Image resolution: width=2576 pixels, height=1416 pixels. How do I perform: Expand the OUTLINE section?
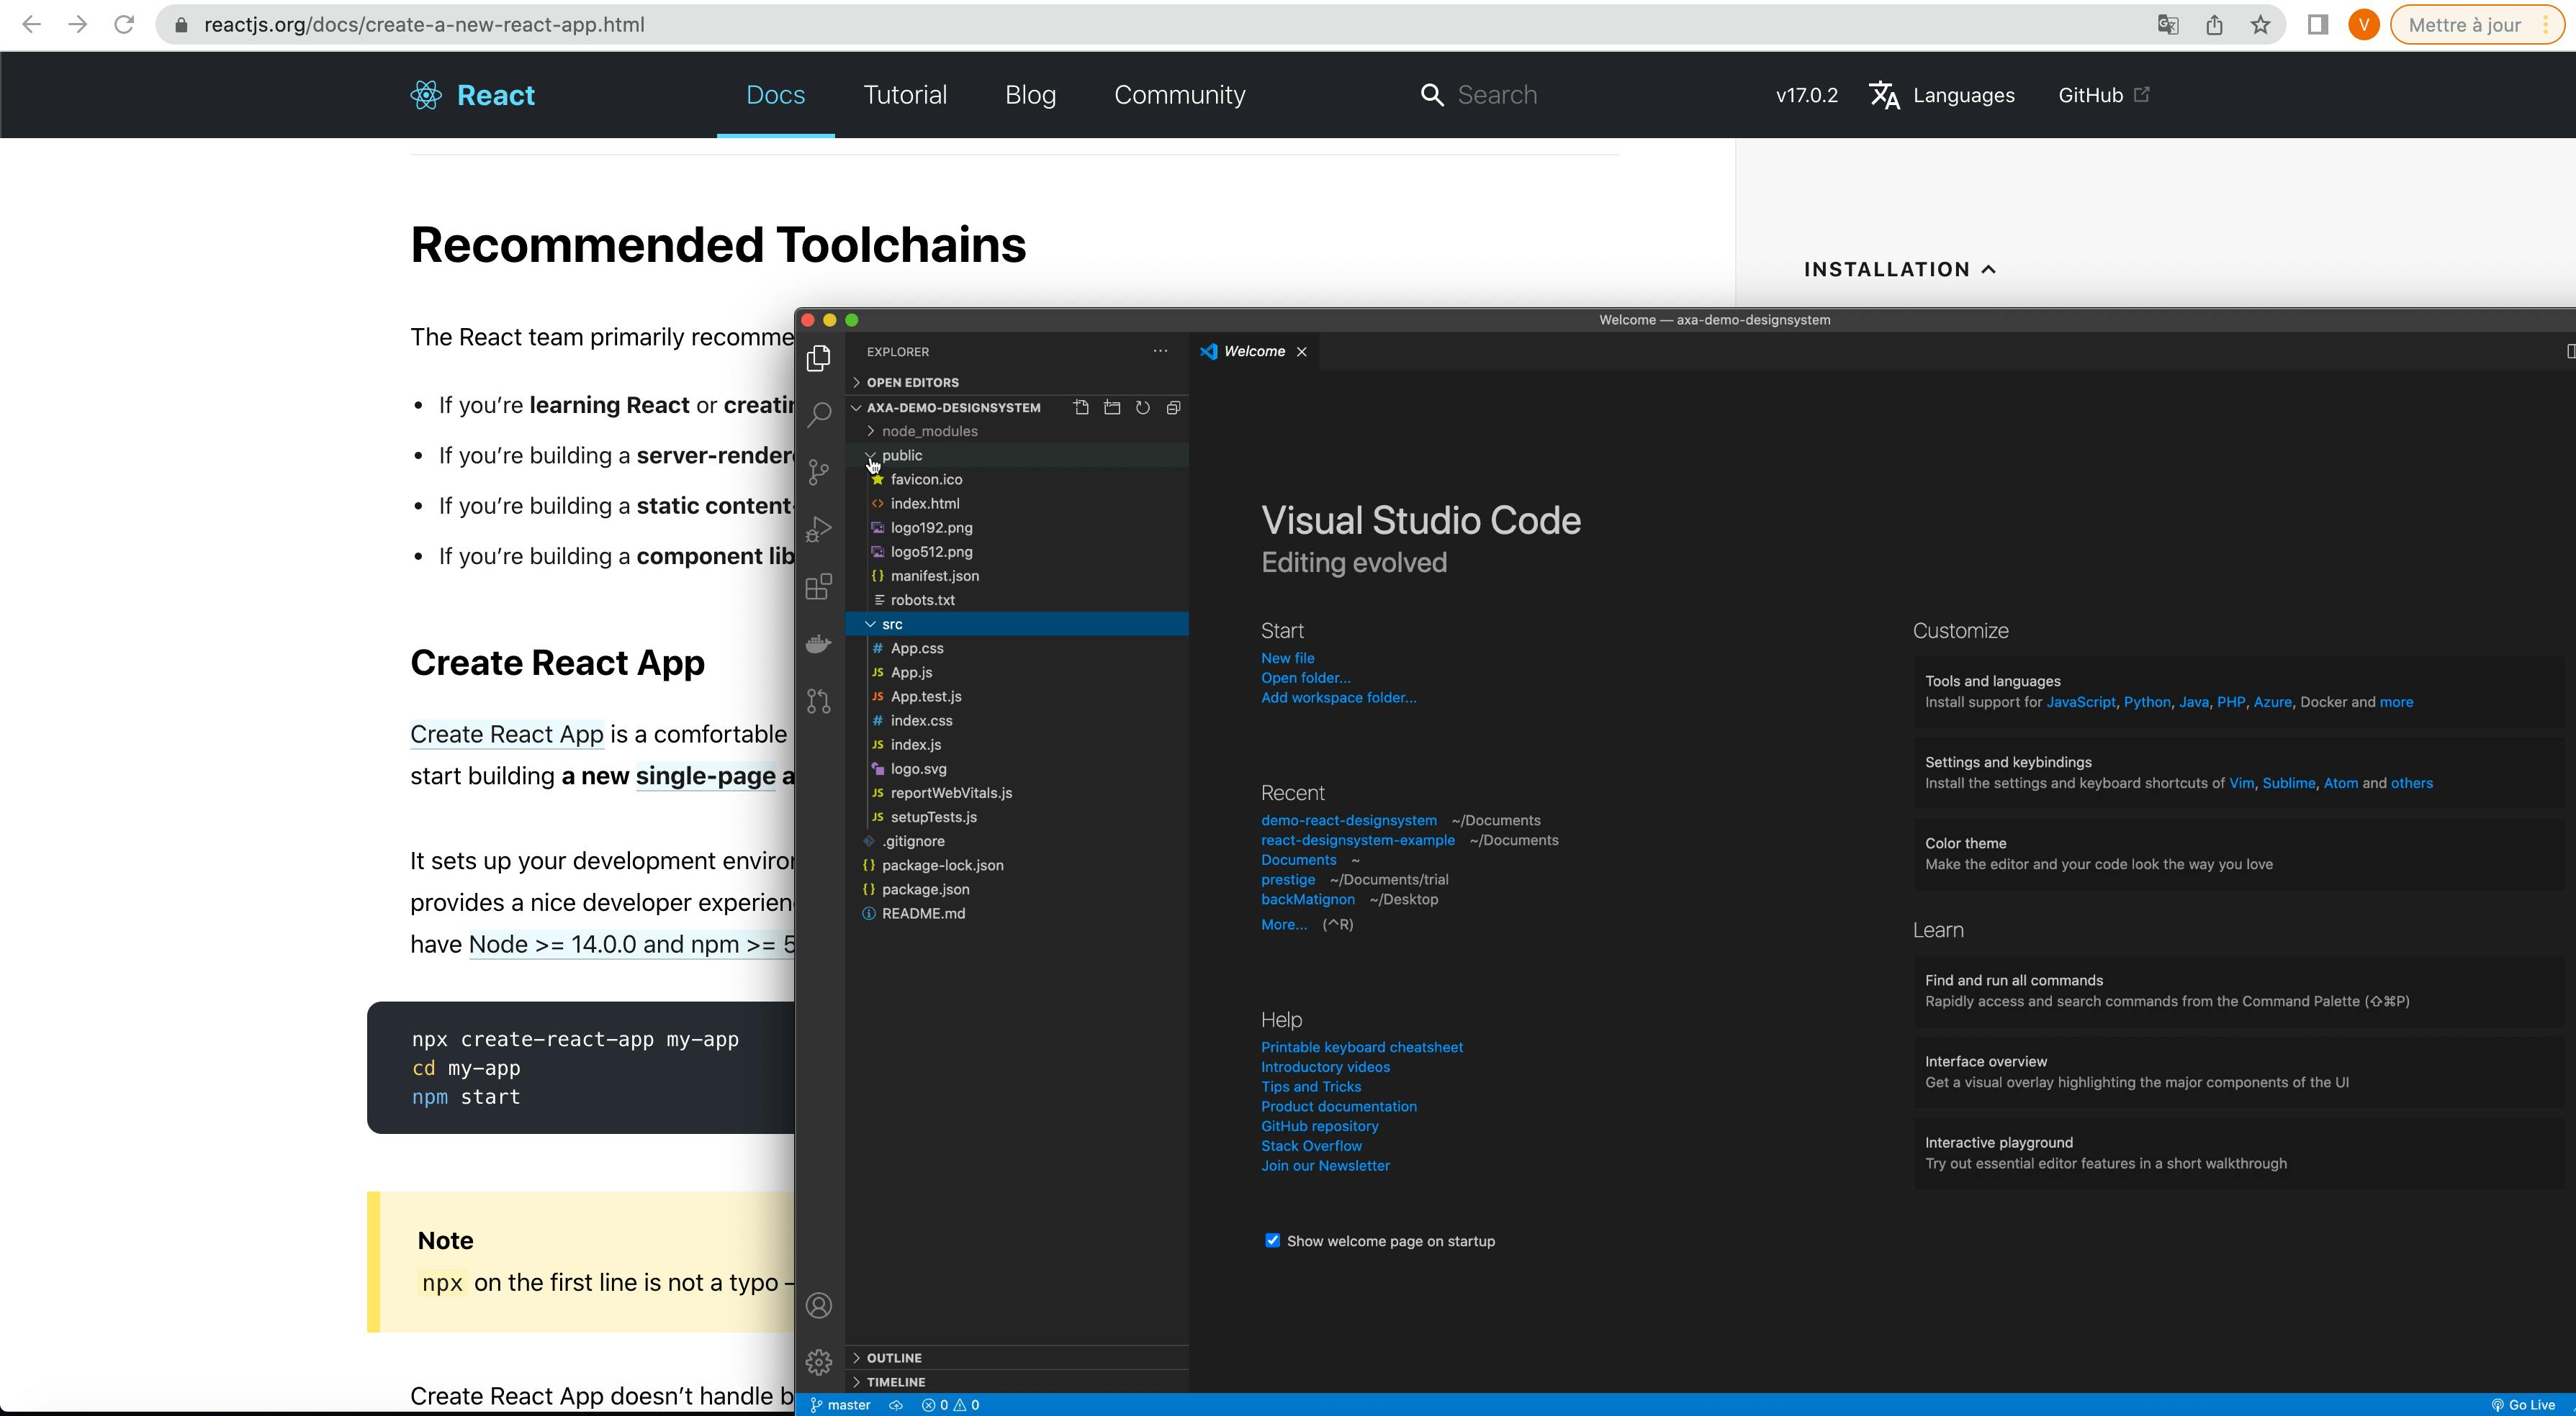click(x=894, y=1358)
